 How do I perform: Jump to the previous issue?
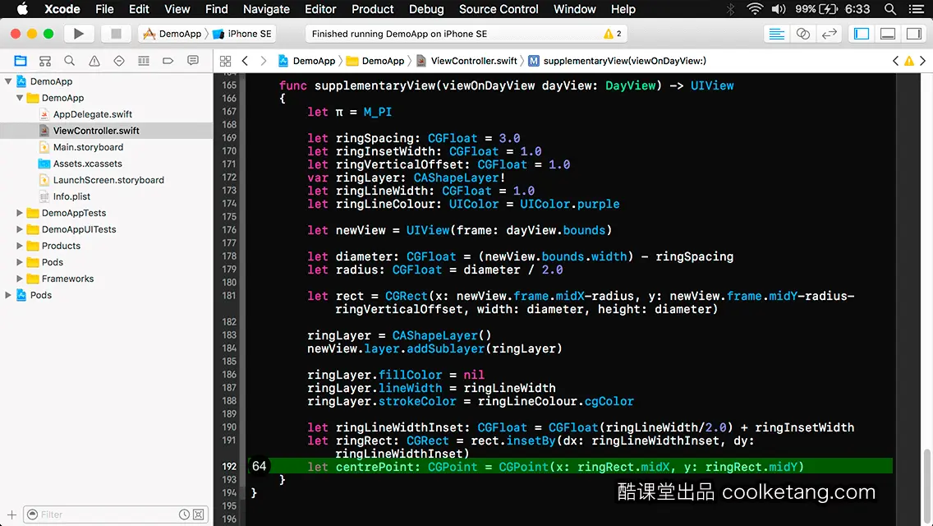895,61
